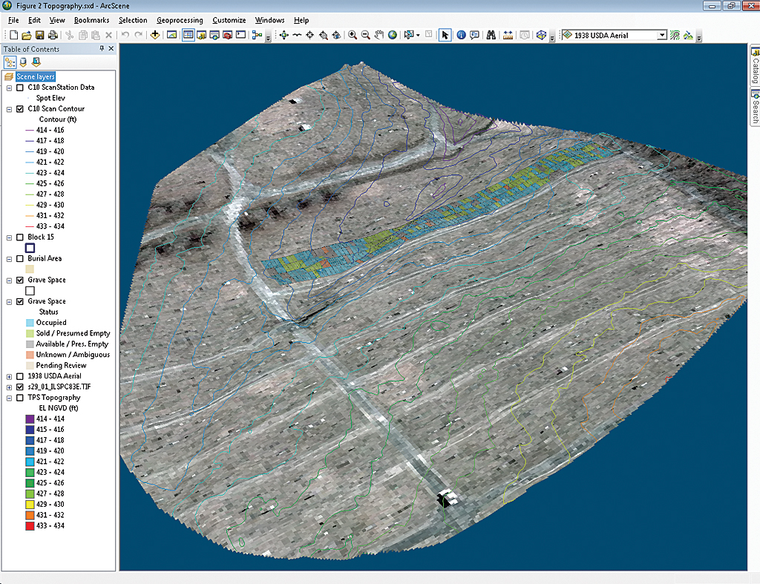The width and height of the screenshot is (760, 584).
Task: Open the Catalog side tab
Action: (755, 67)
